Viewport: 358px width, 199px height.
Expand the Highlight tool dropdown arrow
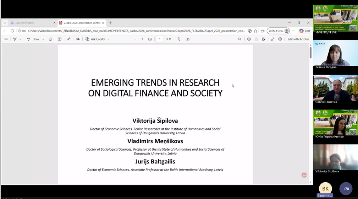coord(20,39)
